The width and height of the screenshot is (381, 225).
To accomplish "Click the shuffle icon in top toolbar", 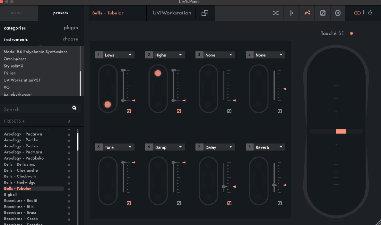I will (276, 13).
